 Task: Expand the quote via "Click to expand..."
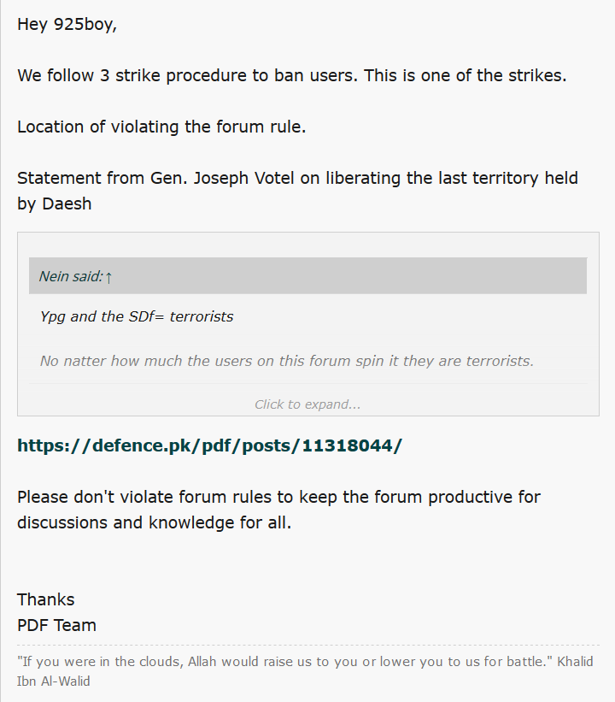[307, 404]
